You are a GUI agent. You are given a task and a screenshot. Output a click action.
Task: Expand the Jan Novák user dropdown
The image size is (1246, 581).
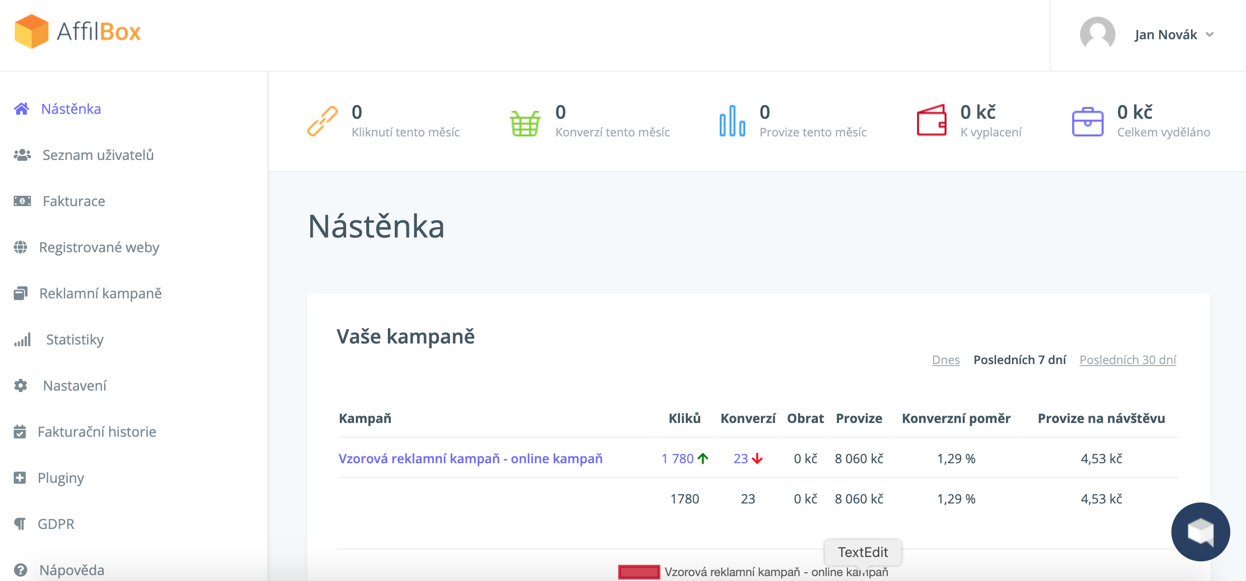pos(1210,35)
